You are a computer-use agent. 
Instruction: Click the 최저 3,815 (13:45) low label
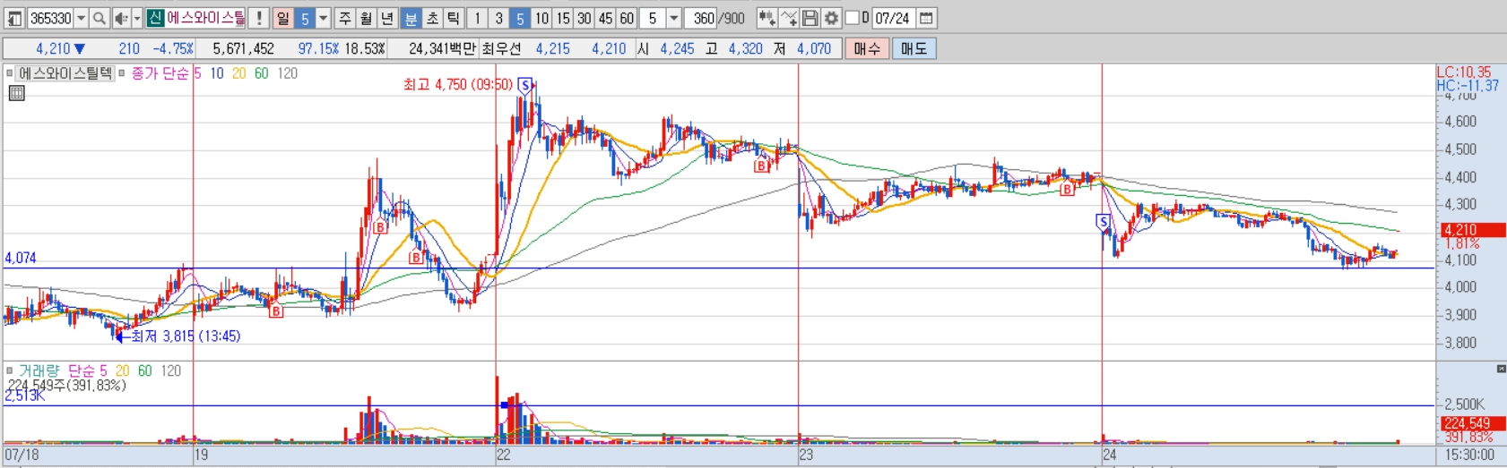[186, 336]
